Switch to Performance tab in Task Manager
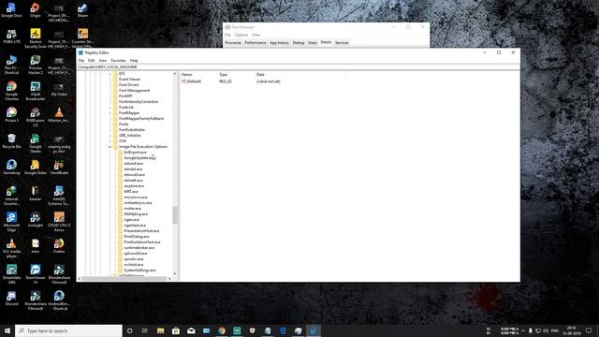 [x=256, y=43]
